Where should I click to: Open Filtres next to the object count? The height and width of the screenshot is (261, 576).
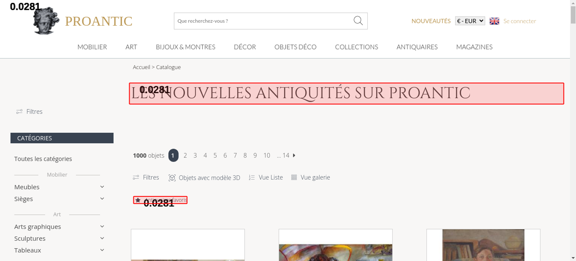point(146,177)
